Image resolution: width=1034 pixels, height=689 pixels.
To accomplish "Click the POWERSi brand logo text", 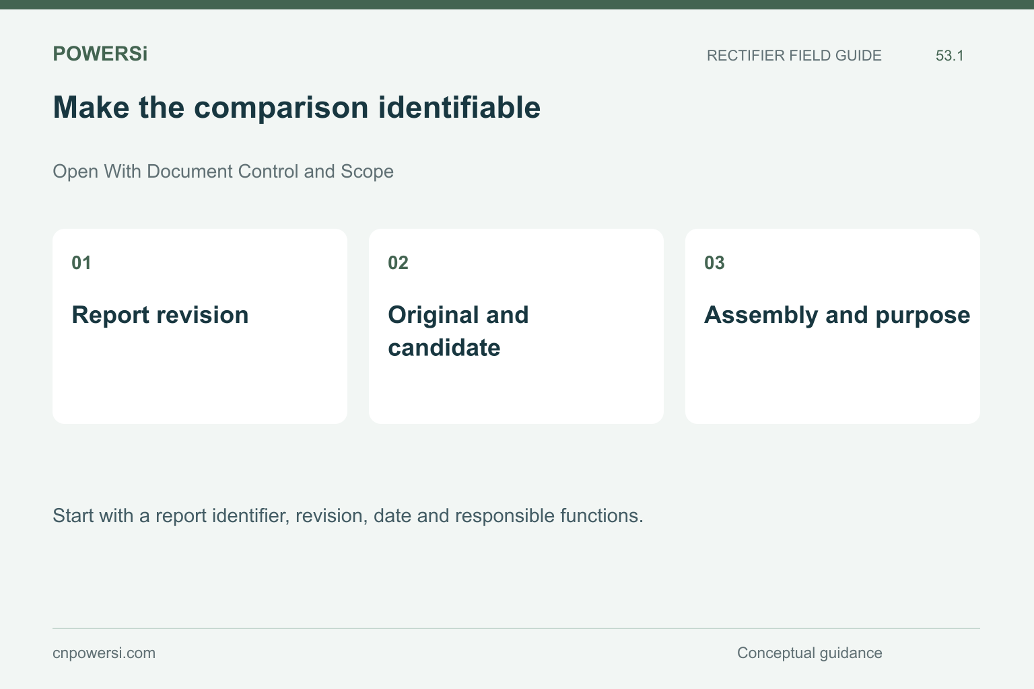I will pos(100,54).
